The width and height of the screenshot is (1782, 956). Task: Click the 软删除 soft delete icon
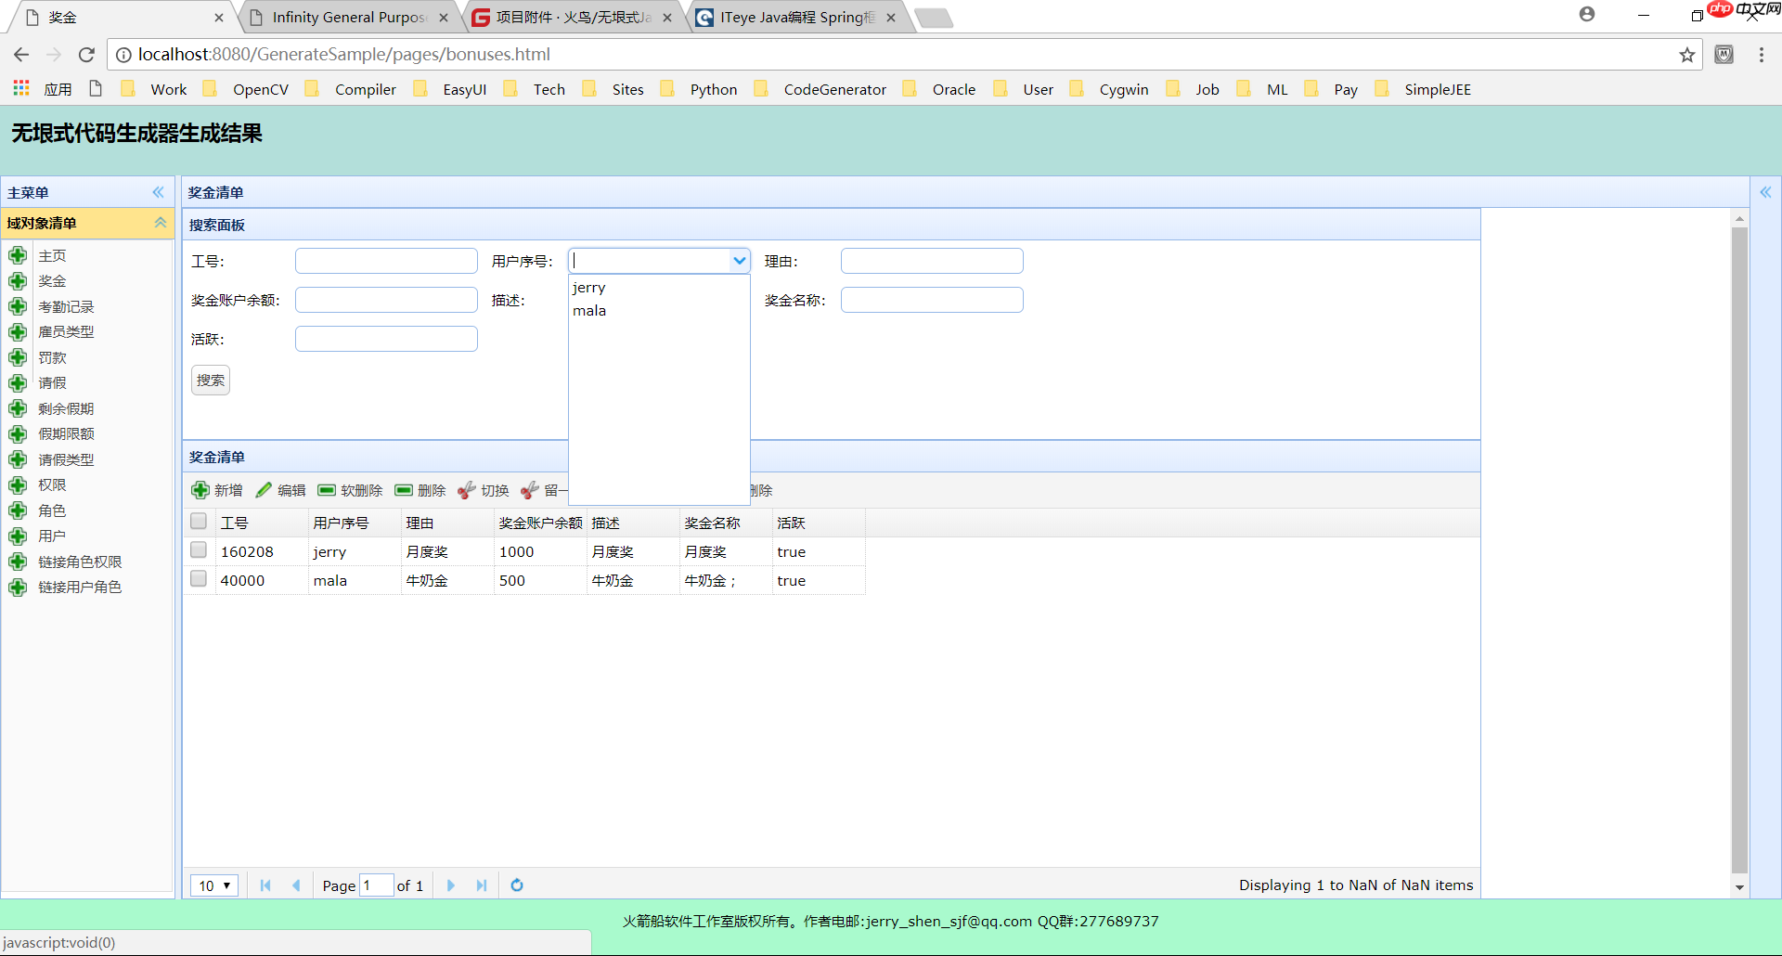(327, 490)
